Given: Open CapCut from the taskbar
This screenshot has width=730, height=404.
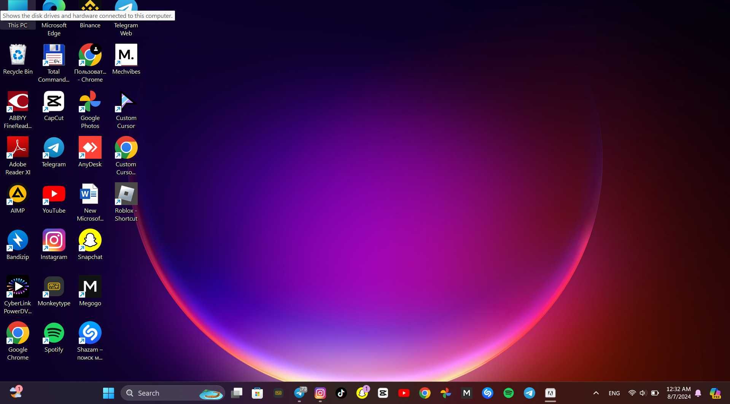Looking at the screenshot, I should (x=383, y=393).
